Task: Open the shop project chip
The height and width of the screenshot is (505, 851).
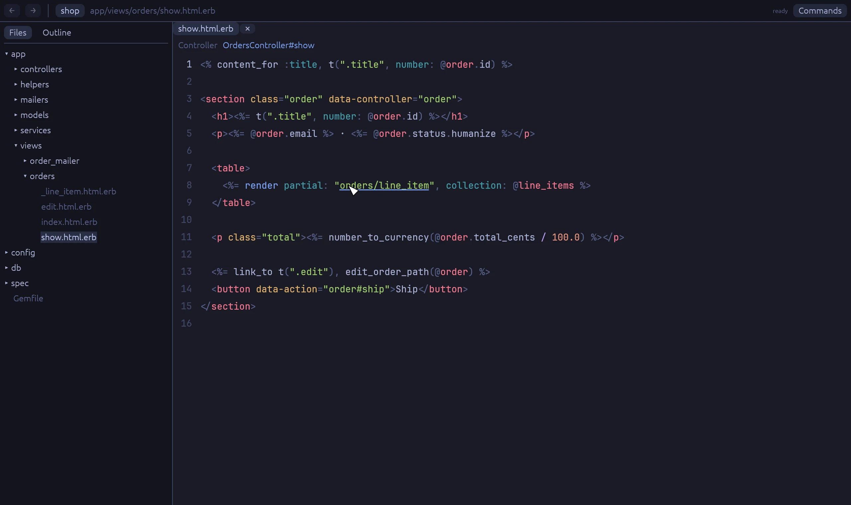Action: tap(70, 11)
